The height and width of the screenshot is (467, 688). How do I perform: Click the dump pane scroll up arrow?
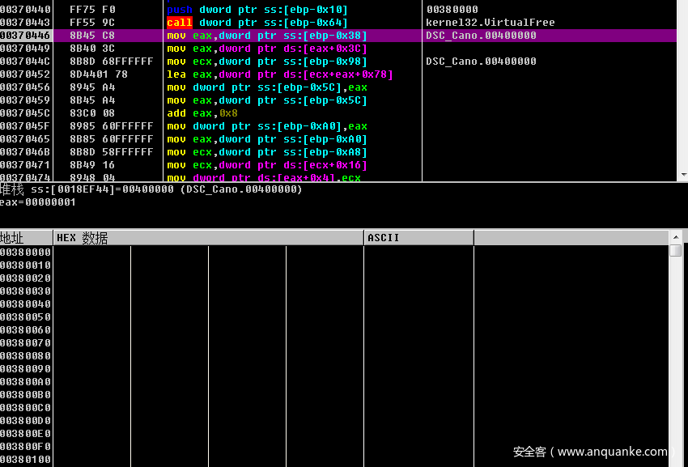click(675, 237)
